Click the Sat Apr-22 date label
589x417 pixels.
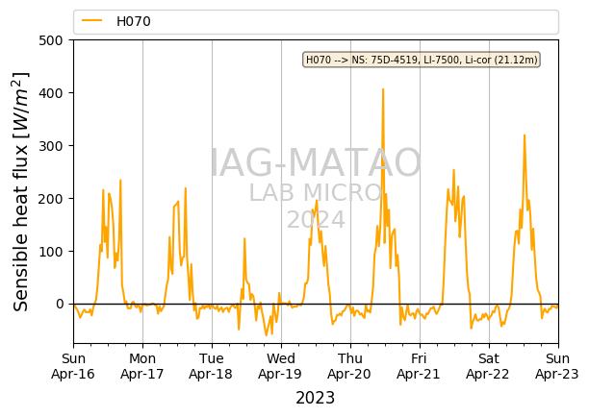tap(488, 366)
